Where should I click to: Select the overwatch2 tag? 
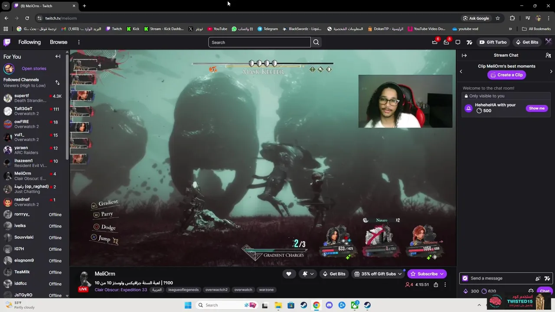coord(216,290)
